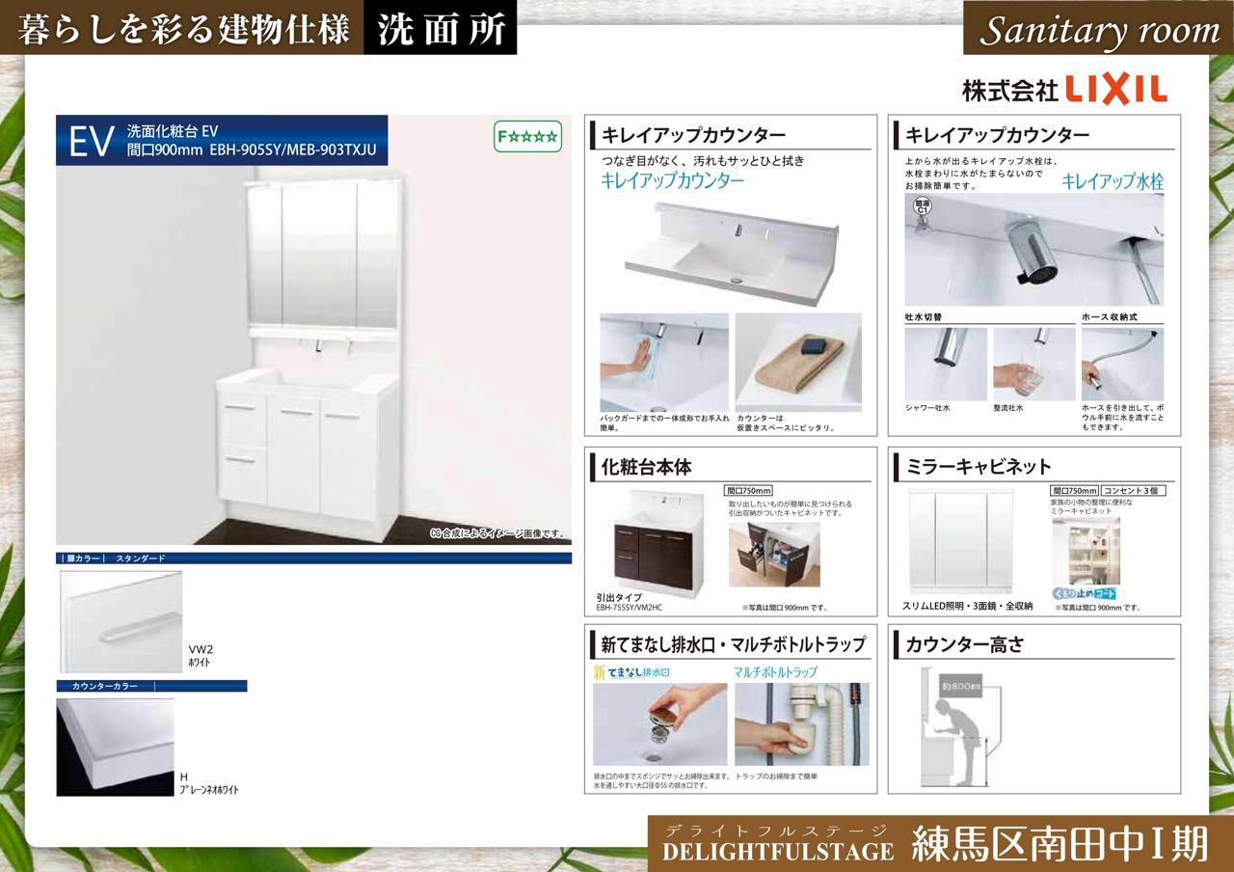Click the ミラーキャビネット section heading
The height and width of the screenshot is (872, 1234).
tap(979, 467)
